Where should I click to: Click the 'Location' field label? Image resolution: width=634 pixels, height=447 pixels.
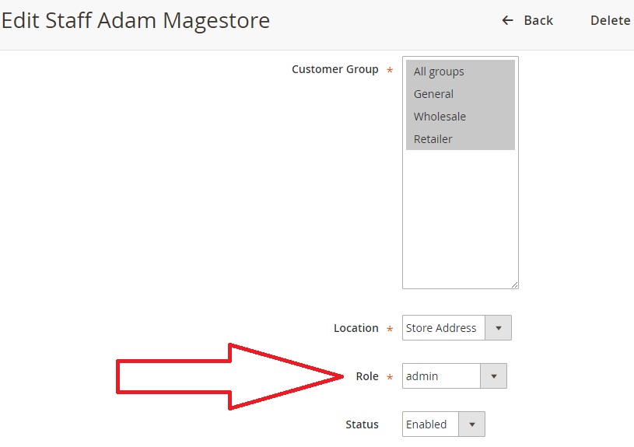coord(356,328)
